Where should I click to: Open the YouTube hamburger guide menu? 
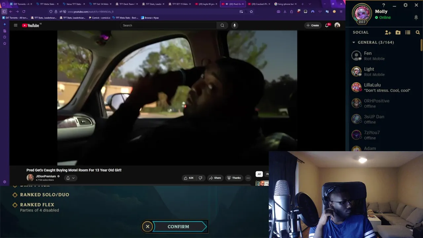point(16,25)
